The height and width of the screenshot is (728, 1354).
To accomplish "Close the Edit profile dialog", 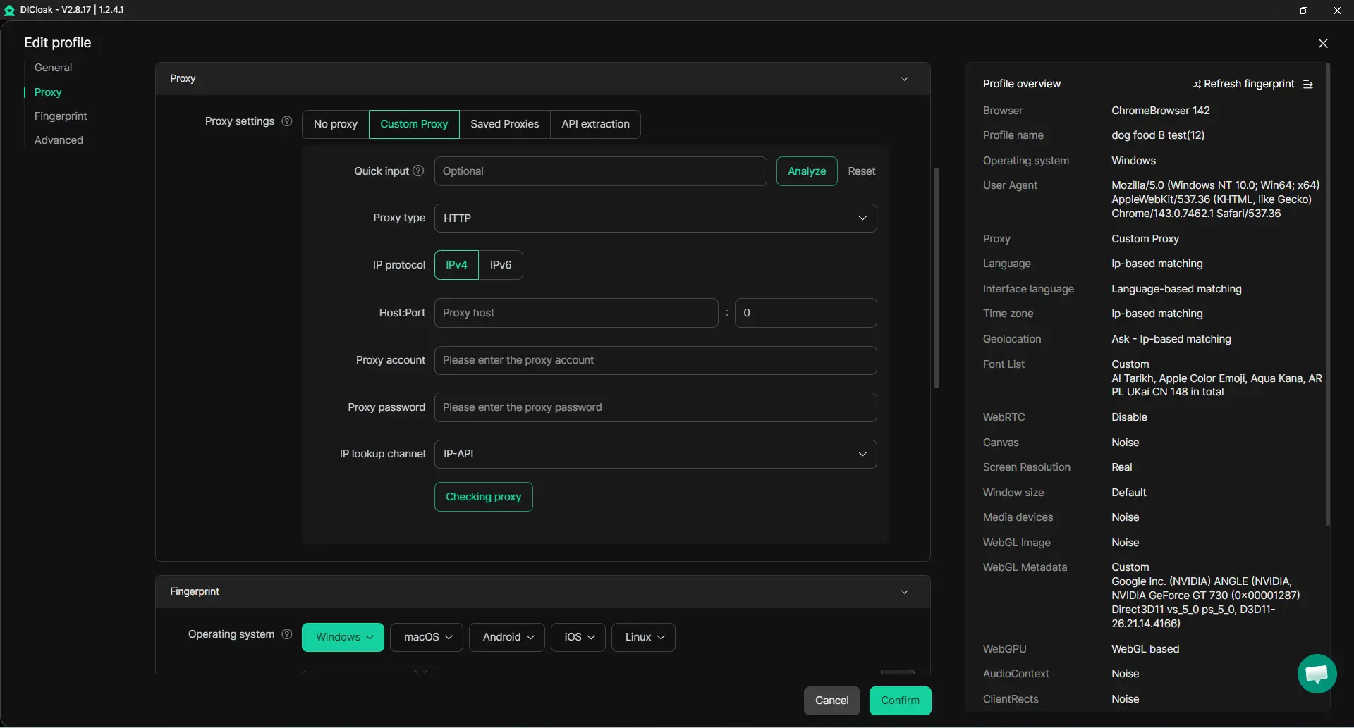I will pos(1323,44).
